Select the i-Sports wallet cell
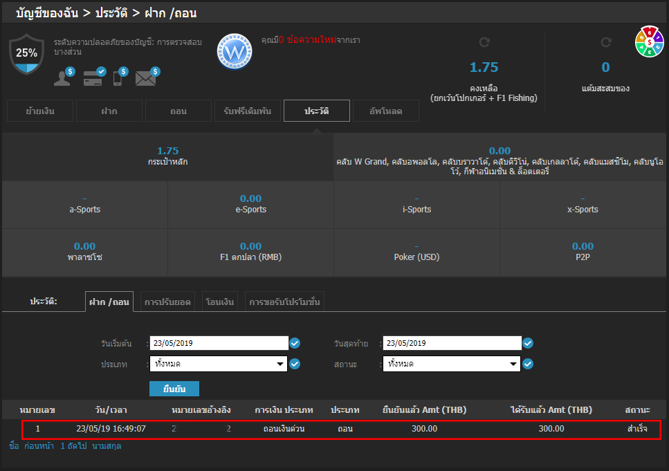This screenshot has height=471, width=669. 417,204
